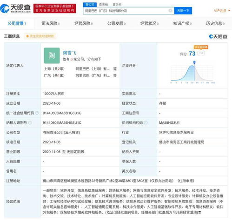The width and height of the screenshot is (232, 223).
Task: Open the 公司背景 section tab
Action: tap(17, 24)
